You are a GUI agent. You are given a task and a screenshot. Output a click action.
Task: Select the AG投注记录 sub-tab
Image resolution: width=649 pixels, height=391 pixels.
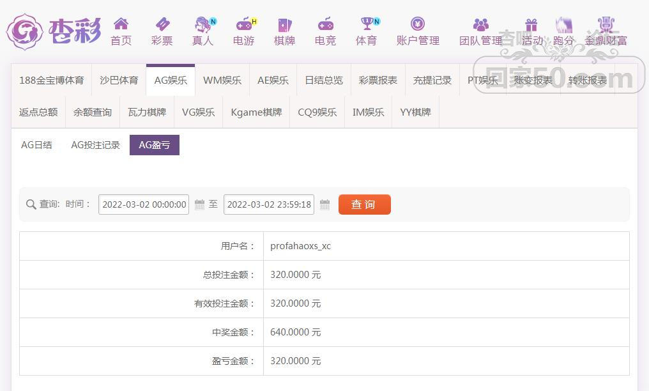[95, 145]
